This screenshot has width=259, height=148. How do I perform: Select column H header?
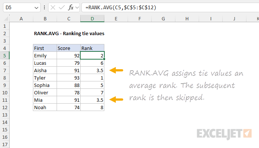187,18
